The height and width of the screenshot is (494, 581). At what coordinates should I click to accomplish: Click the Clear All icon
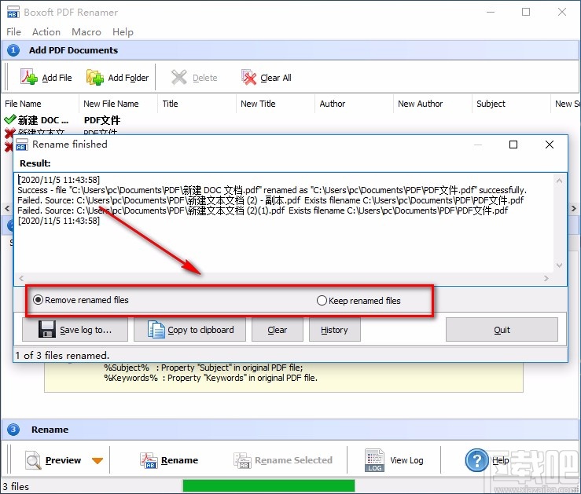pos(249,77)
